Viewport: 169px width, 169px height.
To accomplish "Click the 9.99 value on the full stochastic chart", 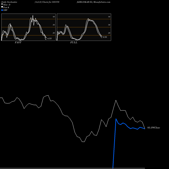I will point(105,37).
